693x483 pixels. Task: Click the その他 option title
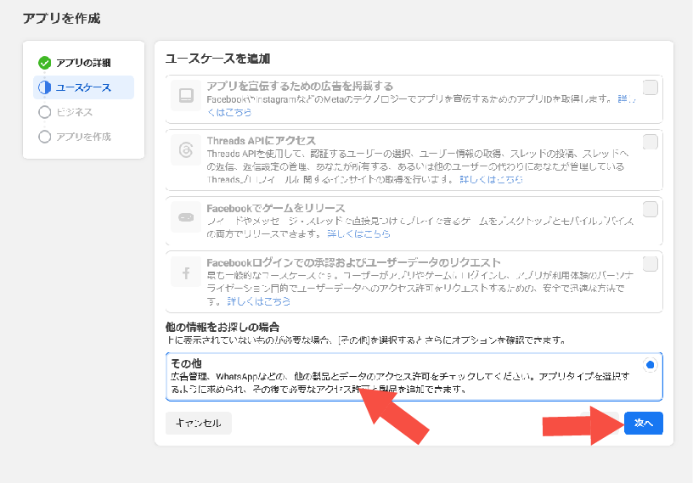(186, 363)
